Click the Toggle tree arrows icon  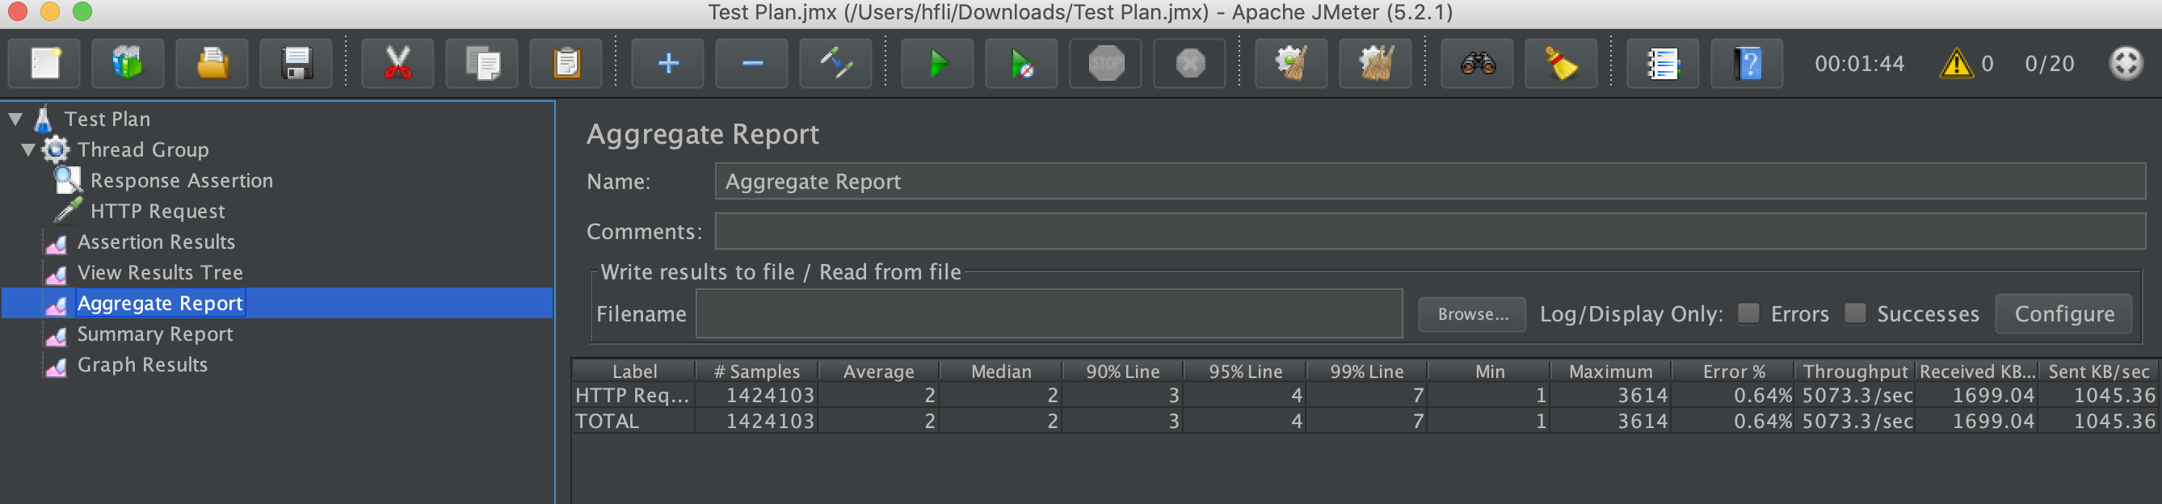pyautogui.click(x=836, y=64)
